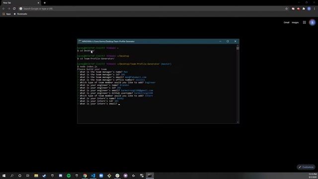This screenshot has width=318, height=179.
Task: Open the Bookmarks folder in bookmarks bar
Action: 20,14
